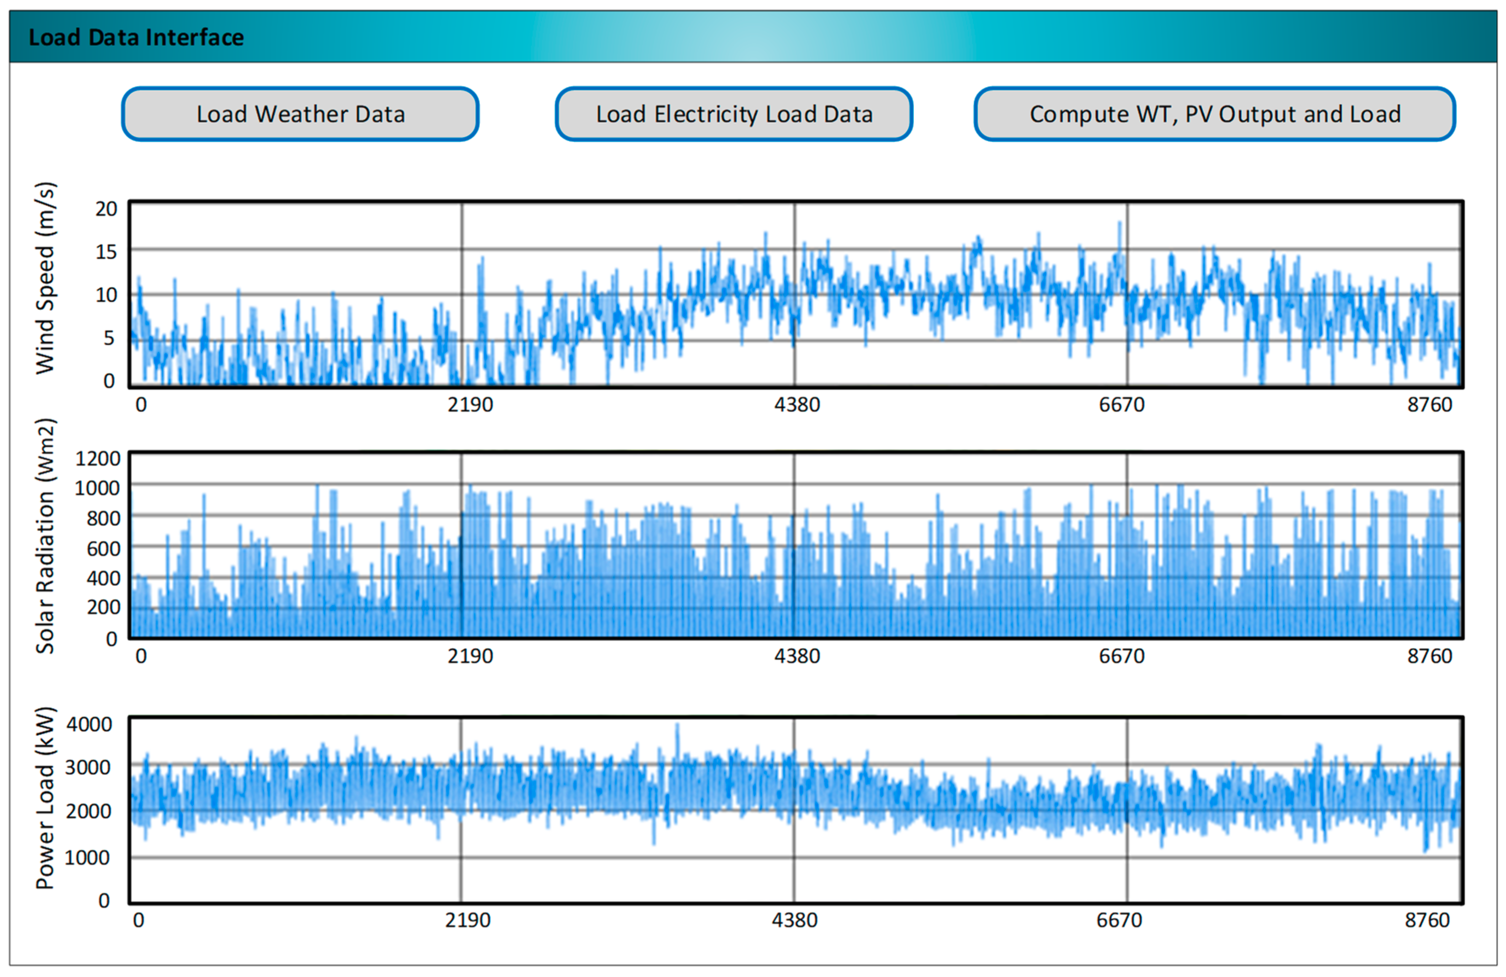The width and height of the screenshot is (1506, 977).
Task: Click the 20 value on Wind Speed axis
Action: [x=106, y=209]
